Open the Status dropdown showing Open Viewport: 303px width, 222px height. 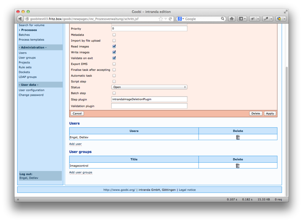pos(149,87)
